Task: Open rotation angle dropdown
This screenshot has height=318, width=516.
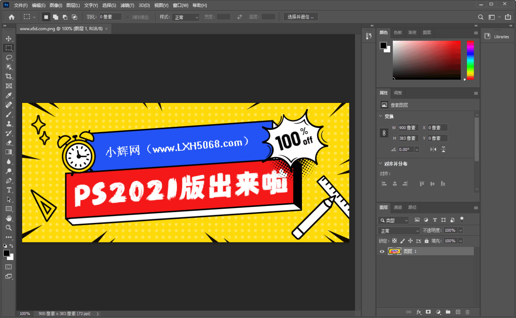Action: 417,149
